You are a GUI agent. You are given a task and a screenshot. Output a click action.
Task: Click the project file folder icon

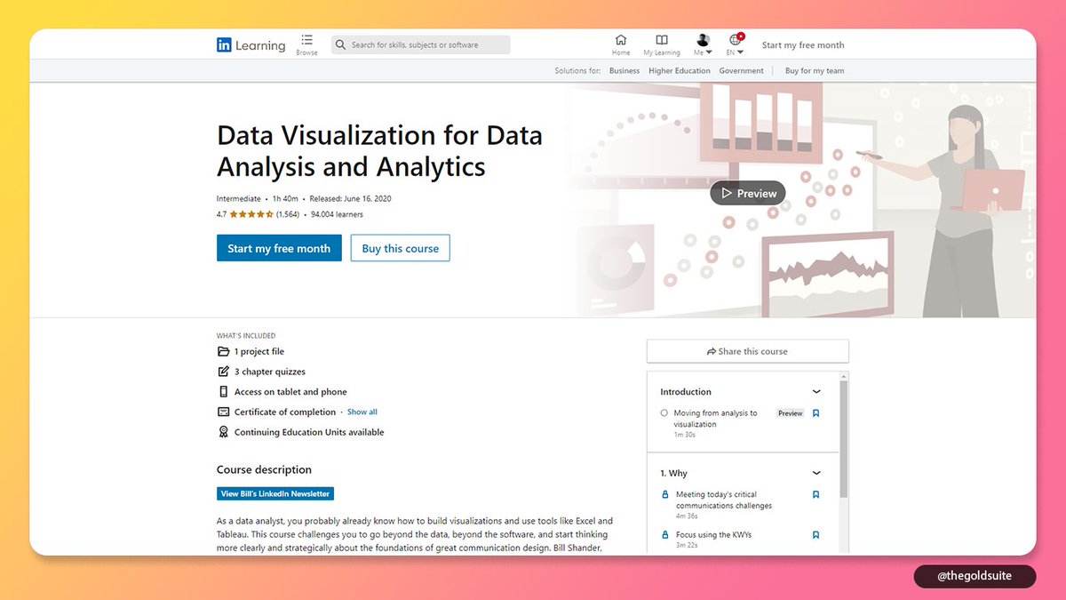(x=221, y=351)
